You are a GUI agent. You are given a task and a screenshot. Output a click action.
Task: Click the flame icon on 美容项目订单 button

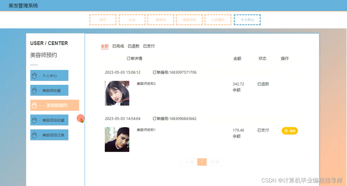(34, 135)
